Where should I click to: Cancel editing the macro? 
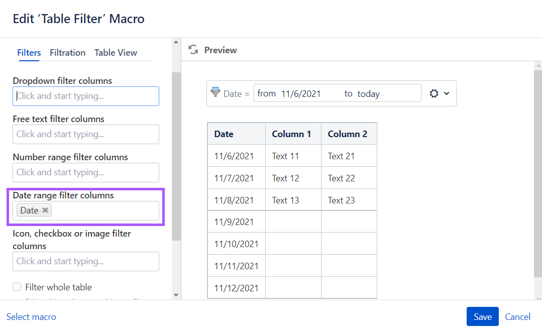(517, 316)
